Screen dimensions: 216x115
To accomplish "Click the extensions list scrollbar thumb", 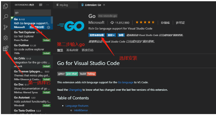I will [x=52, y=20].
